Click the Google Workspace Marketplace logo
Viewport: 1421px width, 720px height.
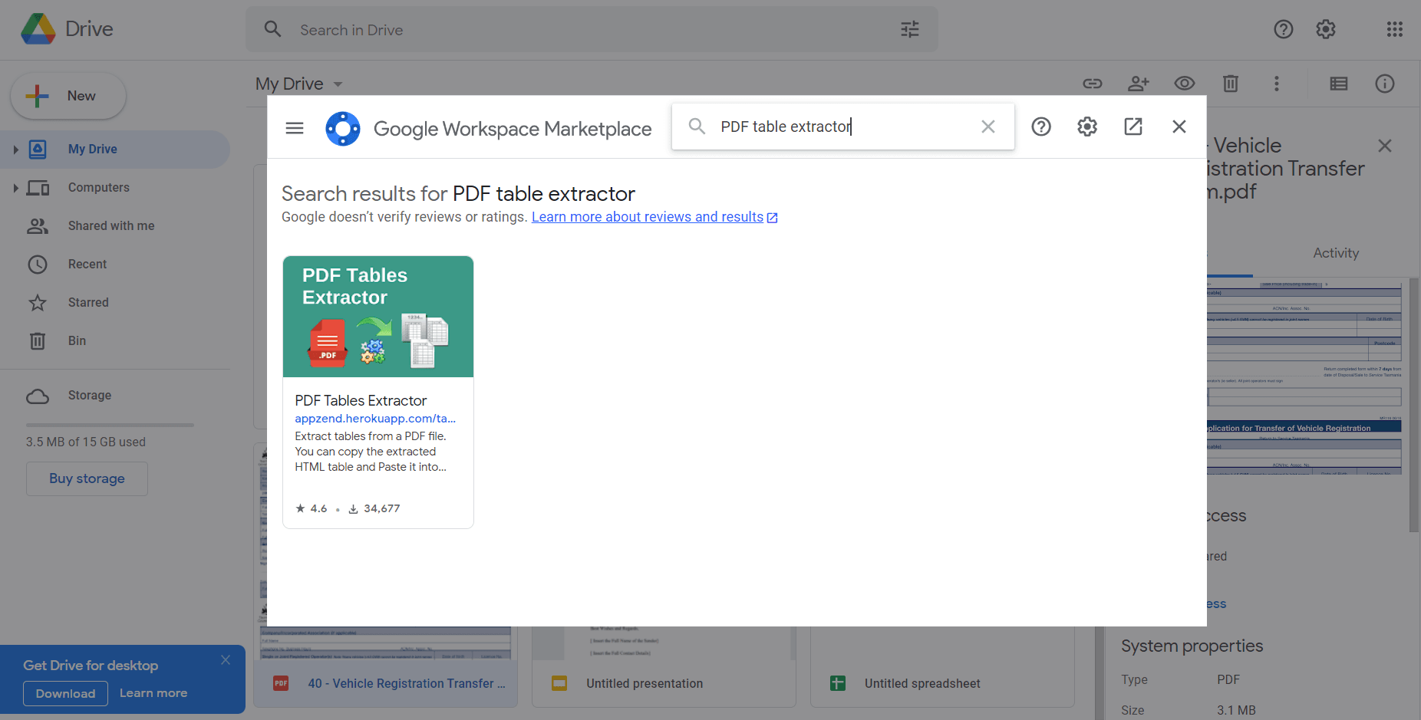click(x=343, y=128)
